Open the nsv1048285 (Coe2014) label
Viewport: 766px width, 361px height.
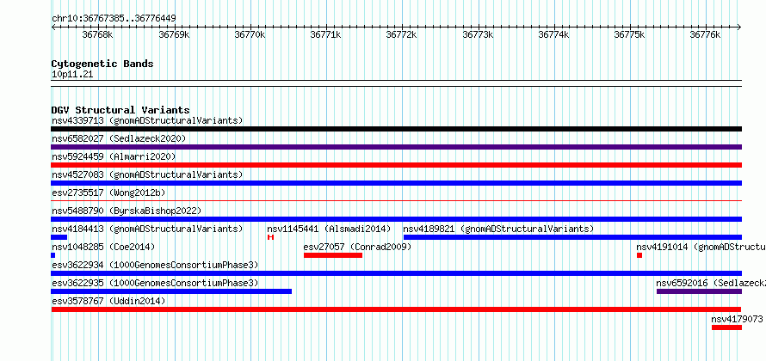[x=103, y=247]
